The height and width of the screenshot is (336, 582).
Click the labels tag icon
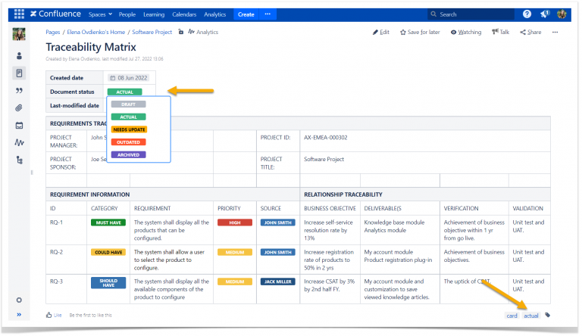tap(547, 316)
